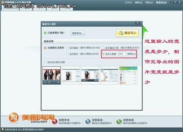Click the 美图秀秀 text link
Image resolution: width=183 pixels, height=132 pixels.
(x=64, y=120)
